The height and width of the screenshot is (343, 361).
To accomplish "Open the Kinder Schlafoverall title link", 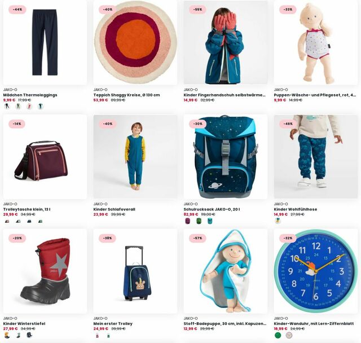I will coord(114,209).
